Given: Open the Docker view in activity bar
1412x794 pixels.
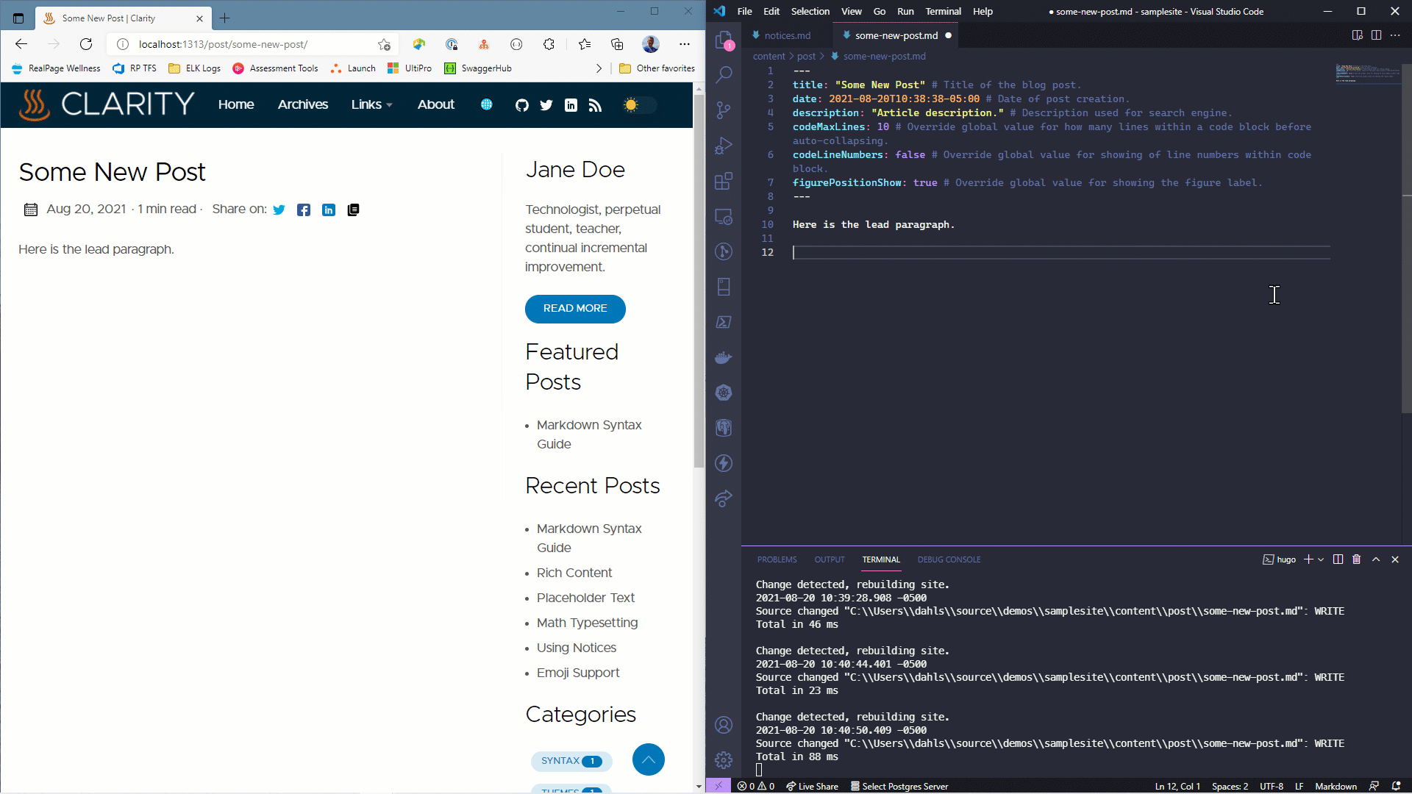Looking at the screenshot, I should point(724,357).
